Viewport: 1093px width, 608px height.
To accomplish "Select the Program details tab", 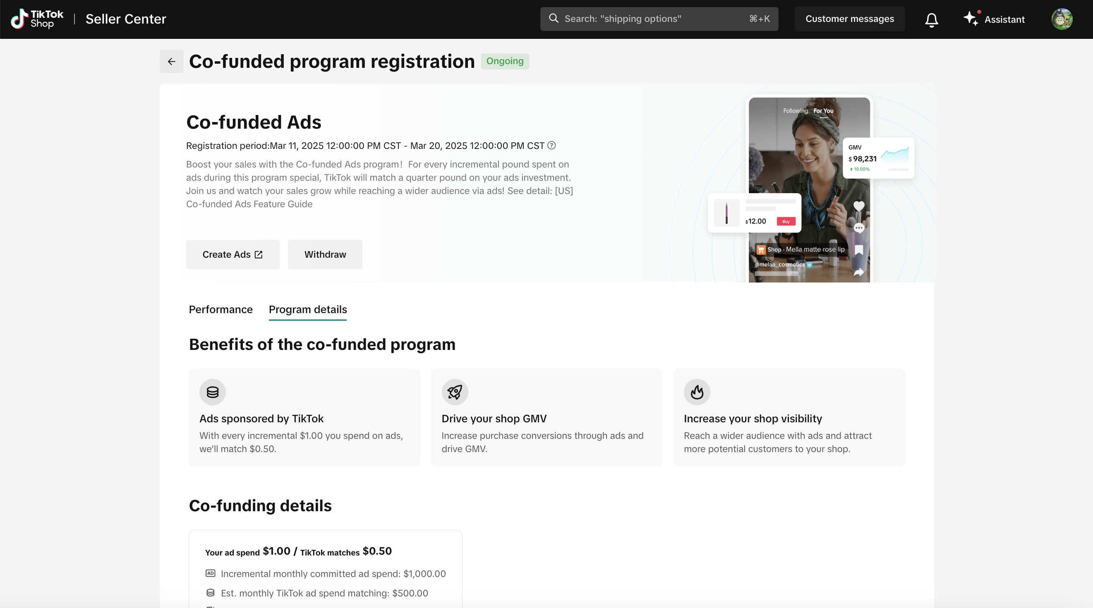I will point(308,309).
